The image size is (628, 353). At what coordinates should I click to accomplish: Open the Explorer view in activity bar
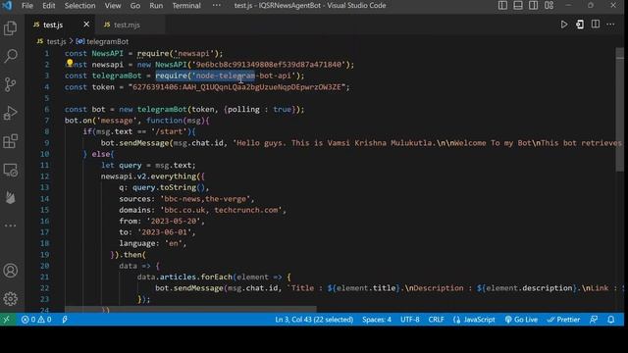pyautogui.click(x=11, y=28)
